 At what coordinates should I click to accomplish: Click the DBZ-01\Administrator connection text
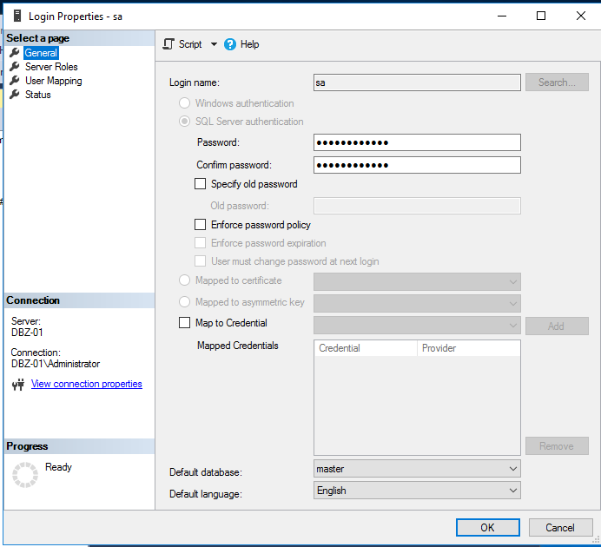click(x=56, y=364)
